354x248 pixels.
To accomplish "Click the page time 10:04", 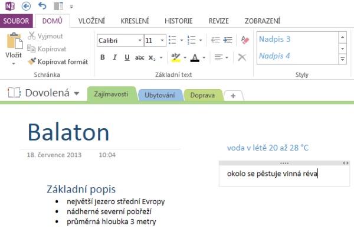I will coord(107,155).
